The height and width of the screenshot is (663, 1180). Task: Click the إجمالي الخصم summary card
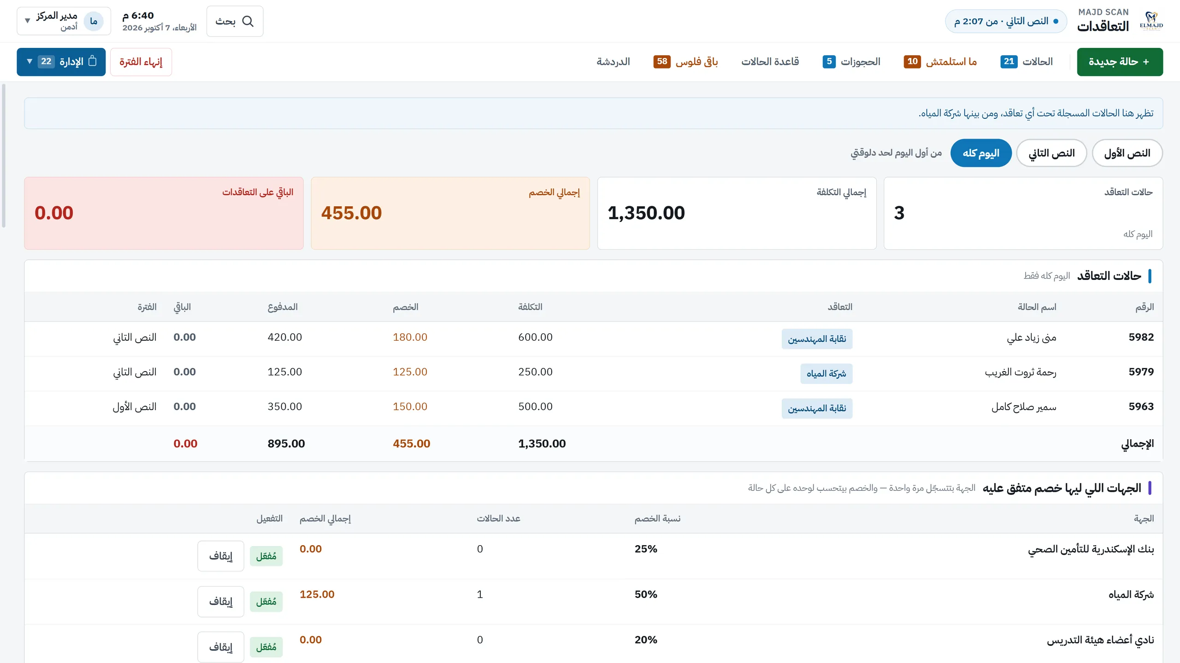point(450,213)
